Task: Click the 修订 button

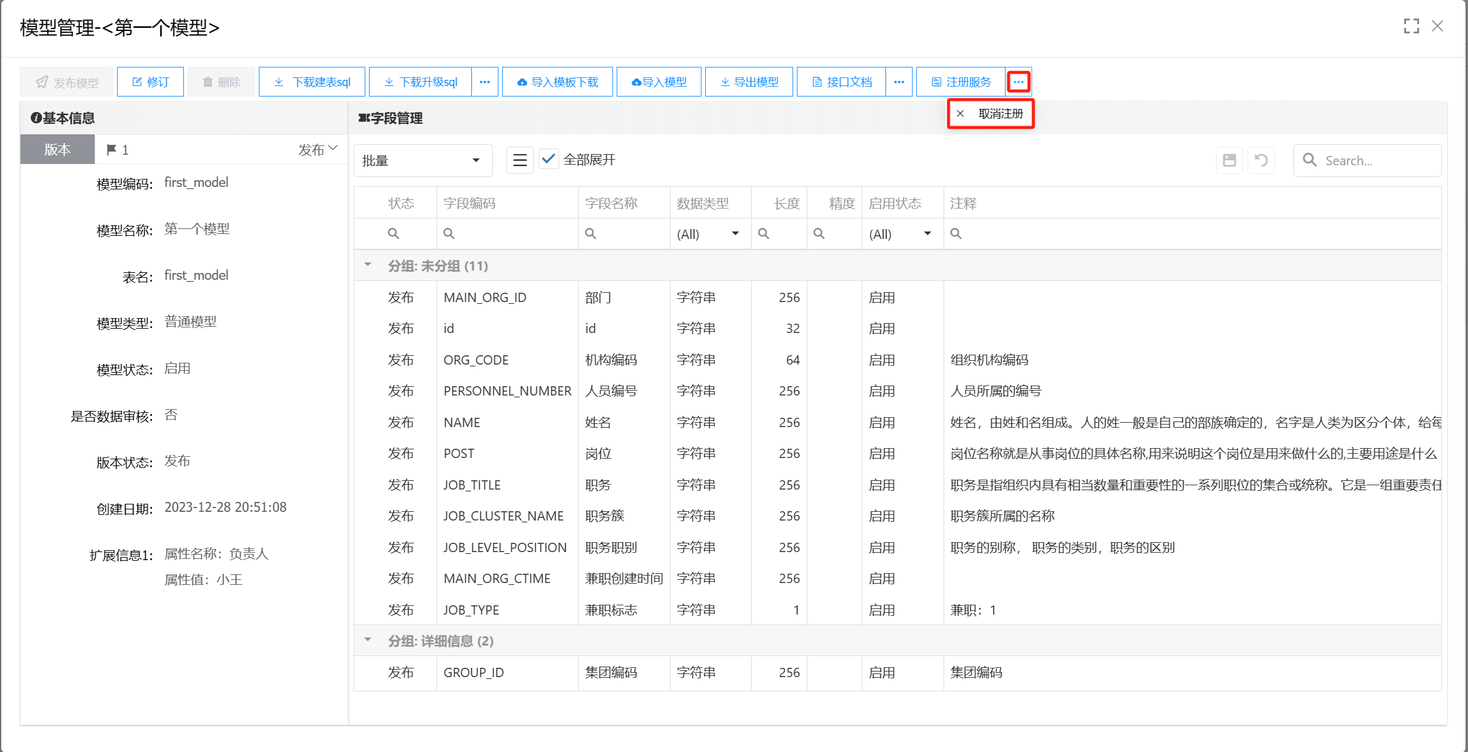Action: (x=150, y=82)
